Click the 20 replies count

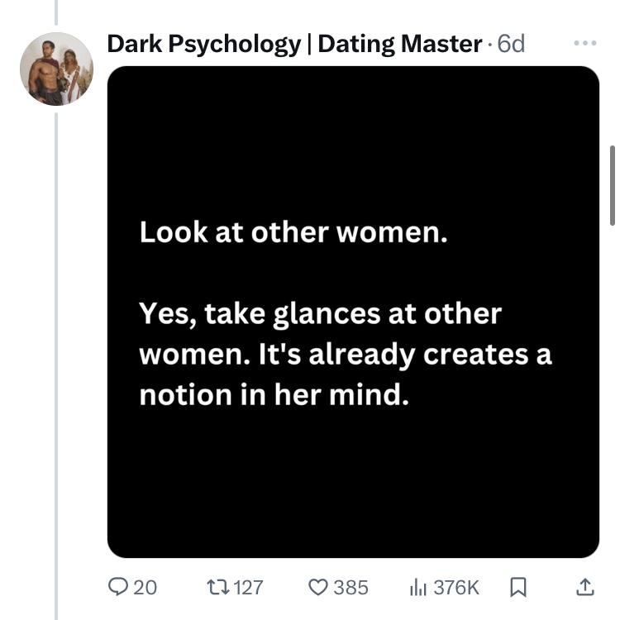(x=145, y=587)
